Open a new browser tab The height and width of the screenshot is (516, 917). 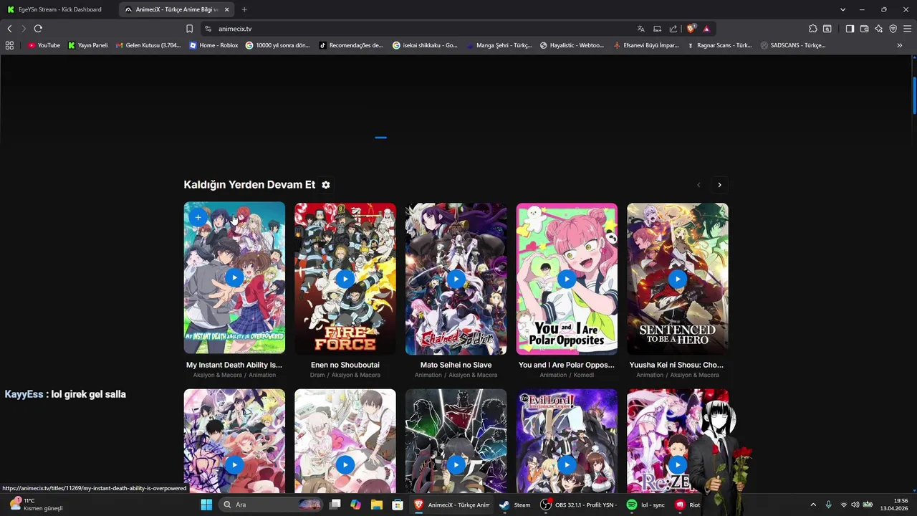click(244, 9)
